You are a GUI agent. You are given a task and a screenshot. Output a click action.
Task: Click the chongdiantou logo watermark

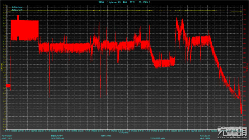232,131
